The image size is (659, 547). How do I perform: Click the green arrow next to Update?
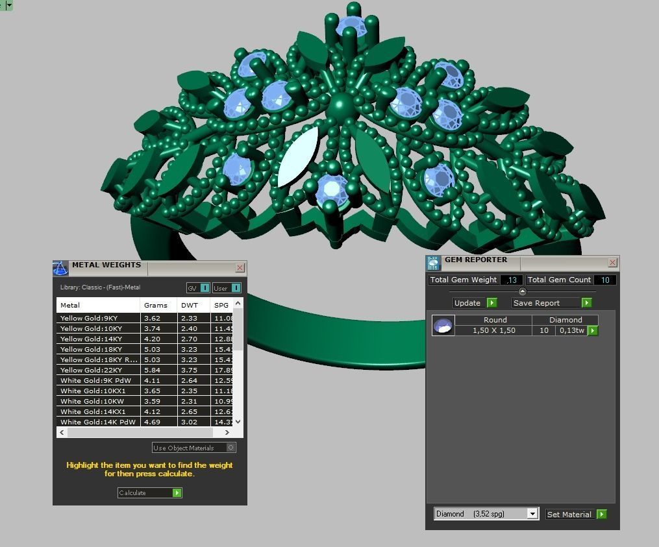491,302
